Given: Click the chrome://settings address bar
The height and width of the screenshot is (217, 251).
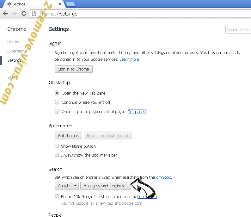Looking at the screenshot, I should [x=141, y=14].
